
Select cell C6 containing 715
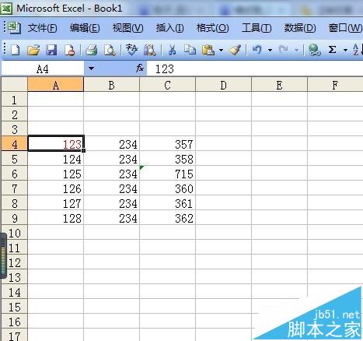click(x=168, y=174)
